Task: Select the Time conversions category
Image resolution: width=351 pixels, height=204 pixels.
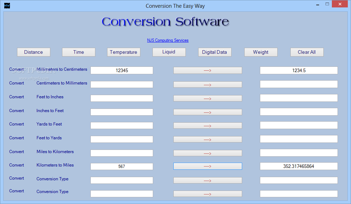Action: coord(78,52)
